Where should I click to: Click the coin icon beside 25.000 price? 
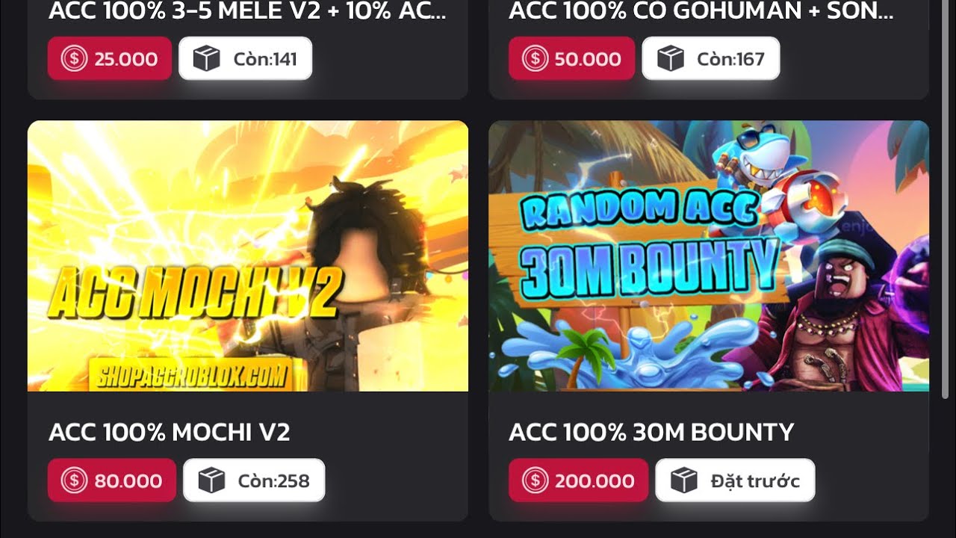point(74,58)
